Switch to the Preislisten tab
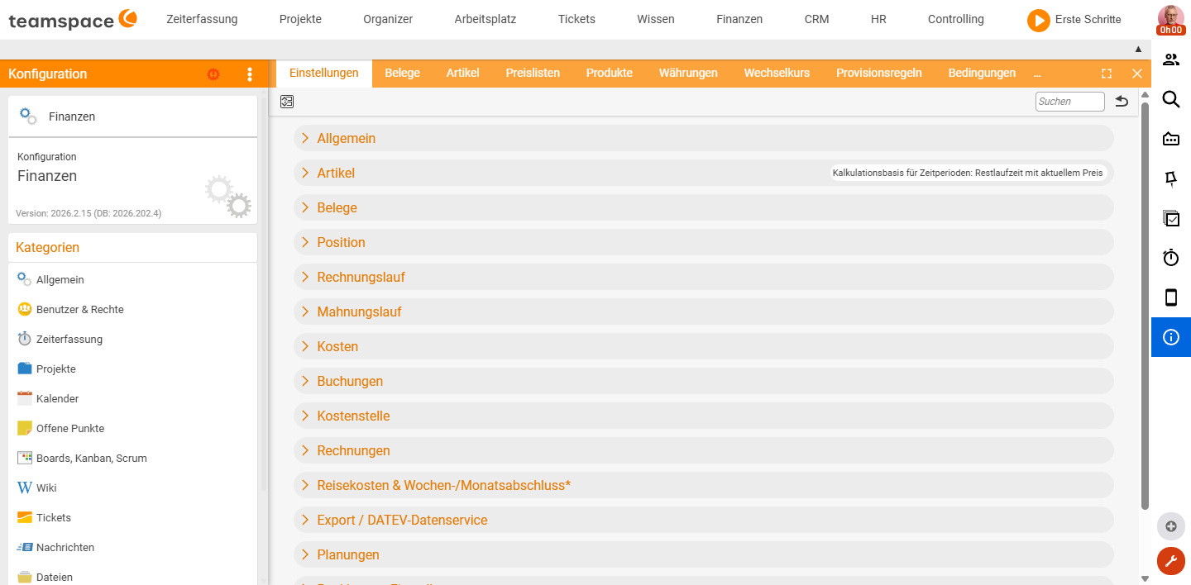The width and height of the screenshot is (1191, 585). coord(533,73)
